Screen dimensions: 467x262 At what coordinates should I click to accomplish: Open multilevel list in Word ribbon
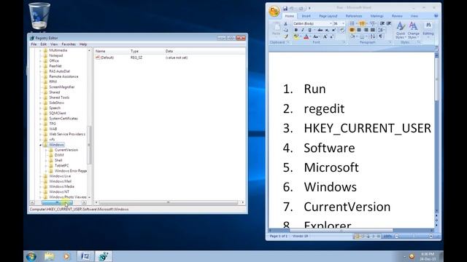coord(373,23)
